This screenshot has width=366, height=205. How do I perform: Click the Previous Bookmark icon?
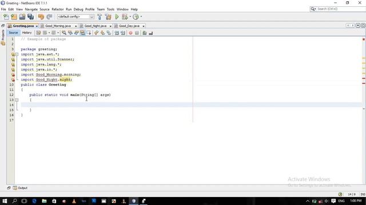pyautogui.click(x=97, y=33)
